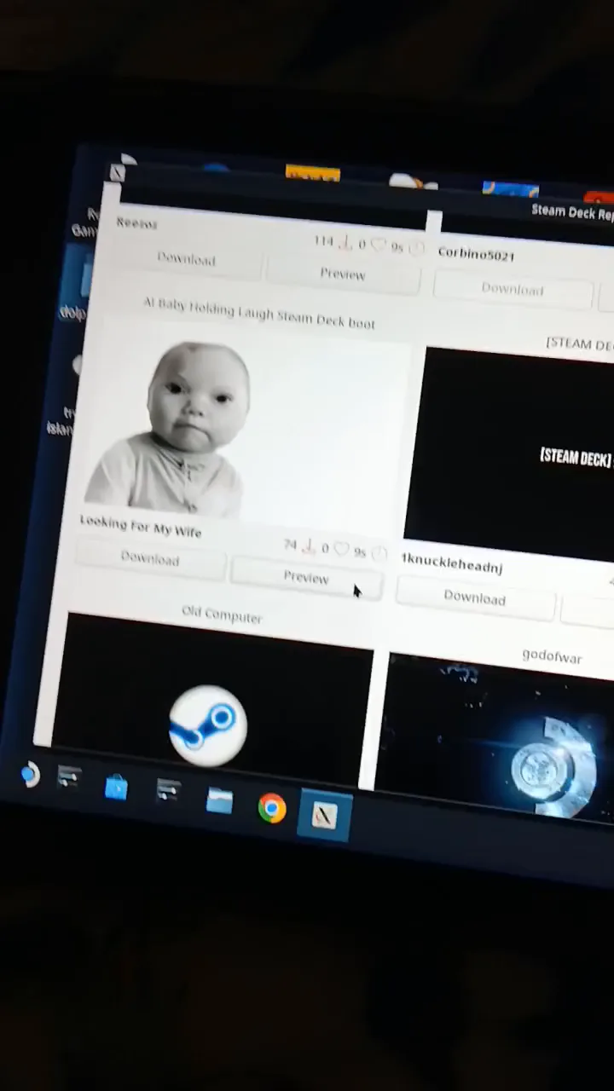
Task: Click the '74' download count number
Action: 290,544
